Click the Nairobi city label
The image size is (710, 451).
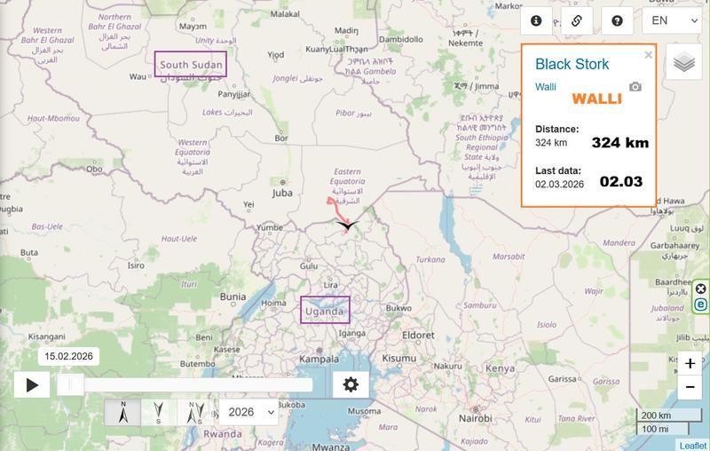point(476,418)
